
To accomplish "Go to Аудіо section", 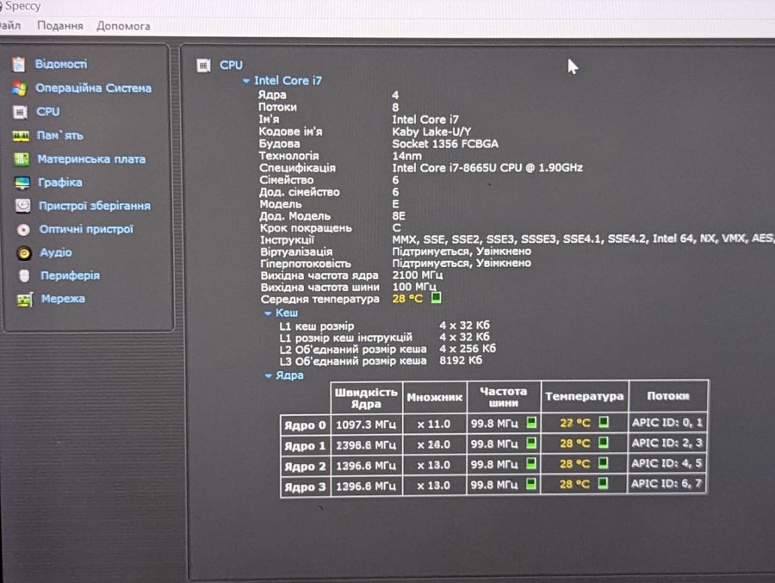I will (56, 252).
